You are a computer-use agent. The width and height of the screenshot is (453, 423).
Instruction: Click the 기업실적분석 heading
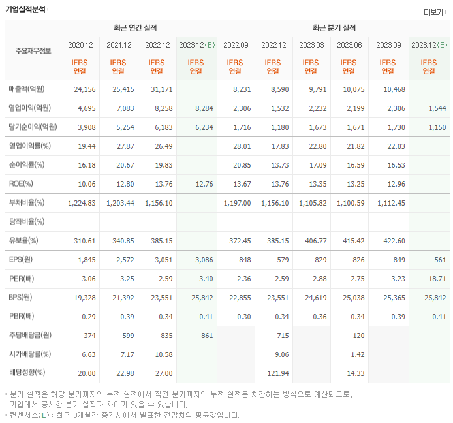[x=25, y=9]
